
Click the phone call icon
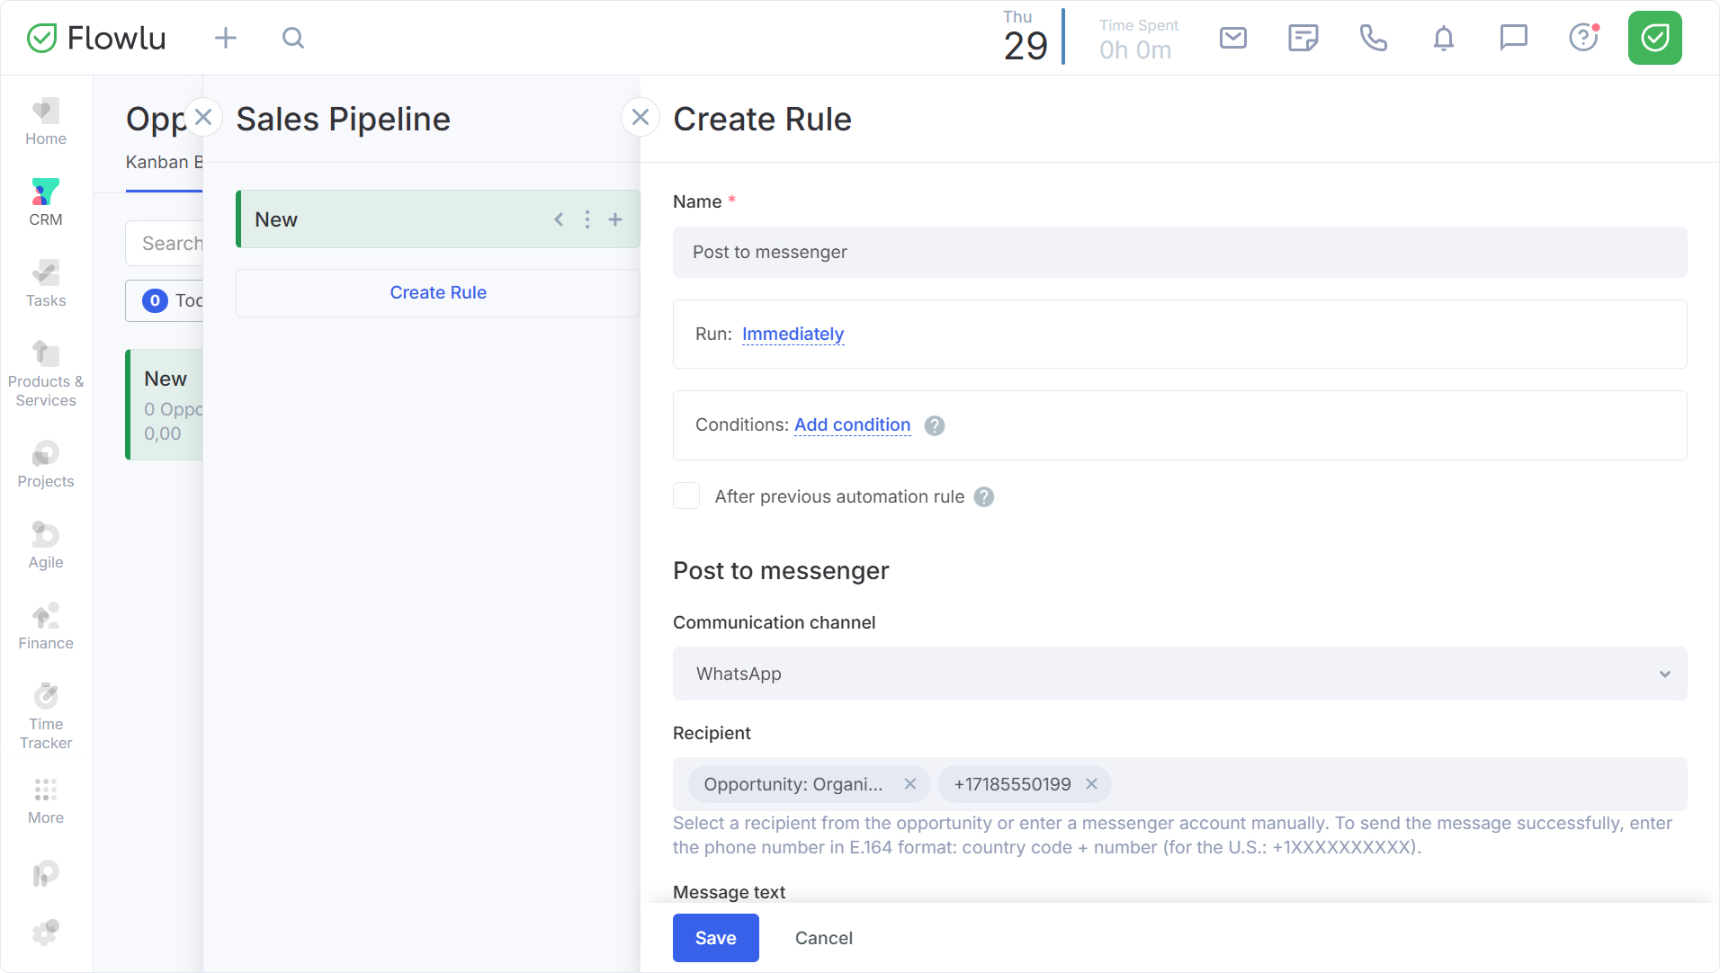[1373, 38]
